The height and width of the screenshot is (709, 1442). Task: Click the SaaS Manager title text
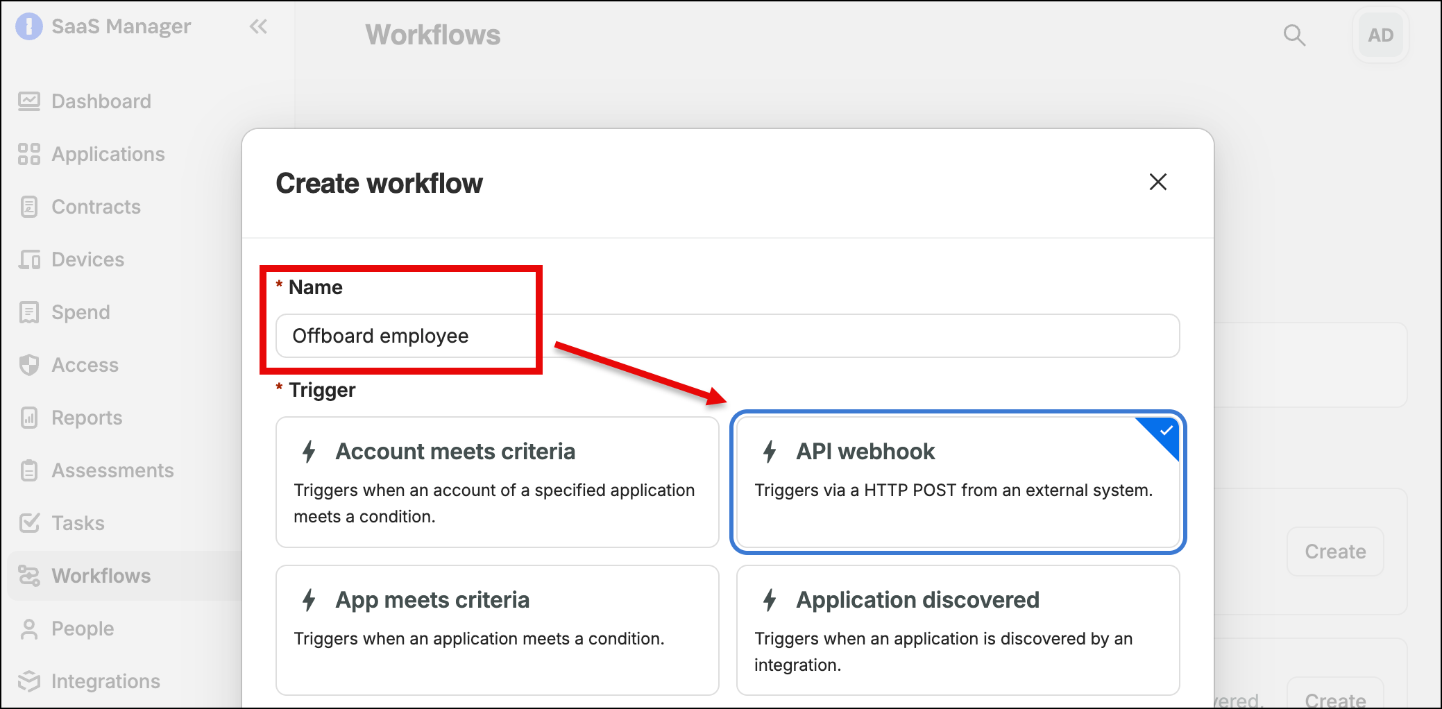pyautogui.click(x=121, y=26)
